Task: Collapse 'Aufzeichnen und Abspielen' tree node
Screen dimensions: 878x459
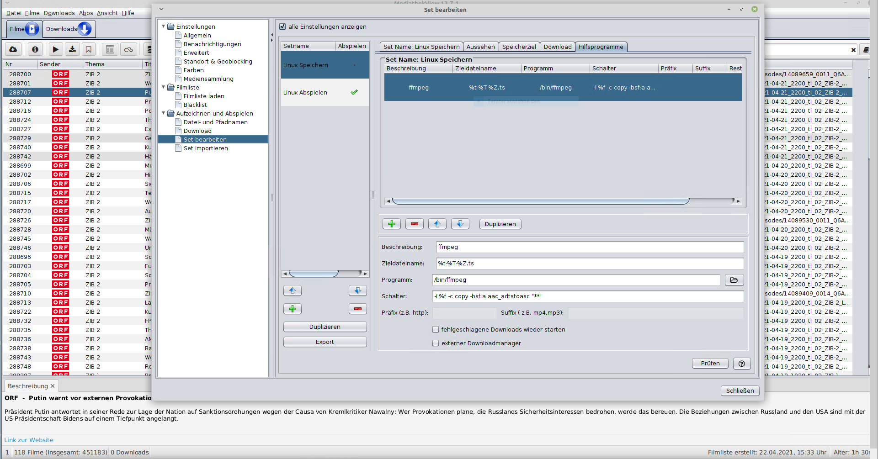Action: pyautogui.click(x=164, y=113)
